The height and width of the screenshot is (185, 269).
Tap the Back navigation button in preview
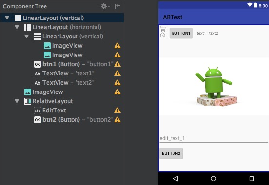175,179
